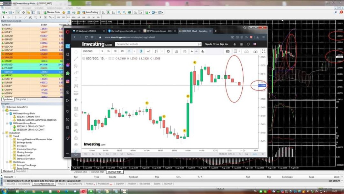Open the Windows Start button
The width and height of the screenshot is (344, 194).
click(x=5, y=191)
